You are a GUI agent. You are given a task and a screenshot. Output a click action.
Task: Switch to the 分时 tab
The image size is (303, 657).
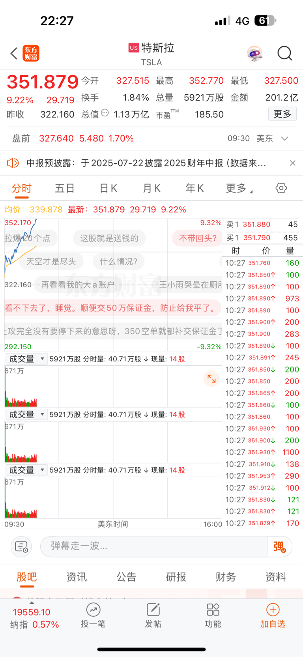point(21,188)
